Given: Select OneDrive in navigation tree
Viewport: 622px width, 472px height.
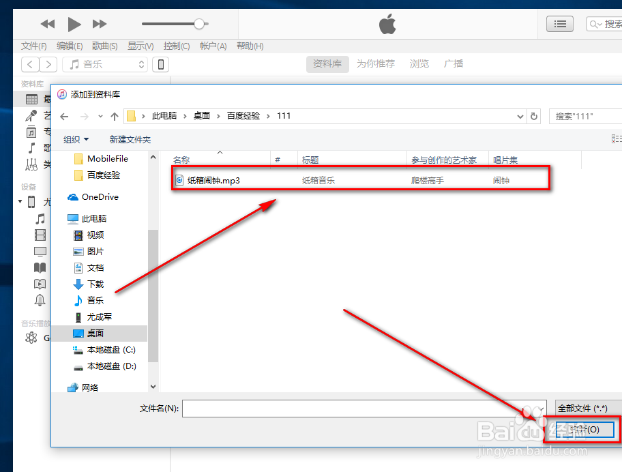Looking at the screenshot, I should coord(93,196).
